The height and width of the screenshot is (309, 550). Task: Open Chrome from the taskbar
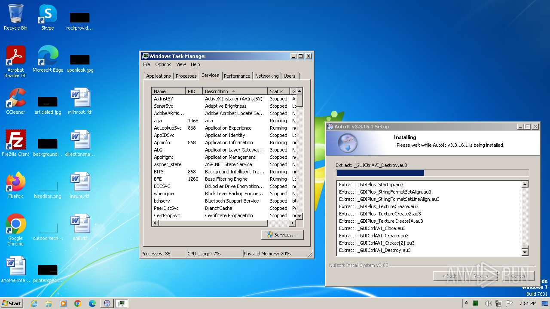(x=78, y=303)
